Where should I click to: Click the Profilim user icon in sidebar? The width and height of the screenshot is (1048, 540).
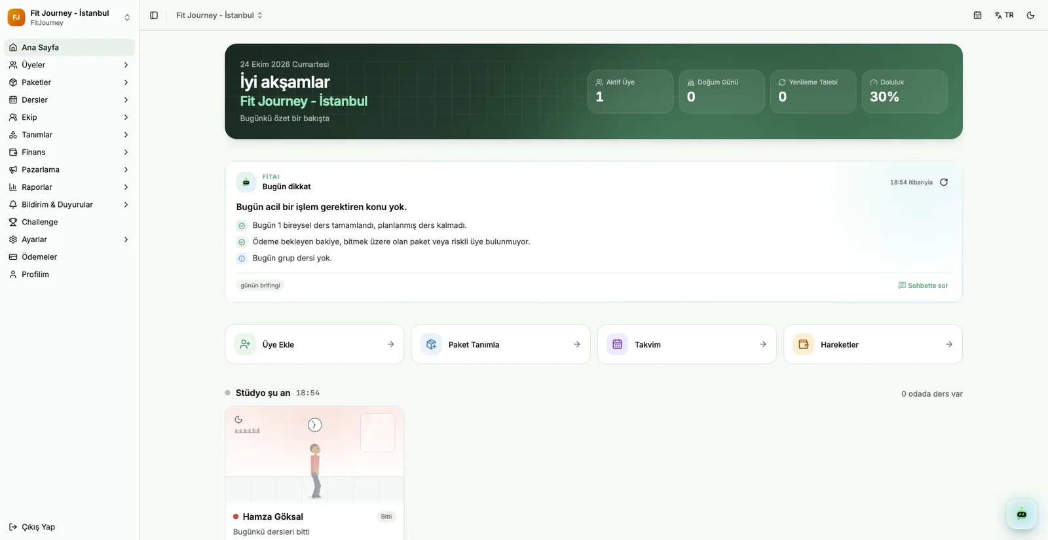pos(13,274)
